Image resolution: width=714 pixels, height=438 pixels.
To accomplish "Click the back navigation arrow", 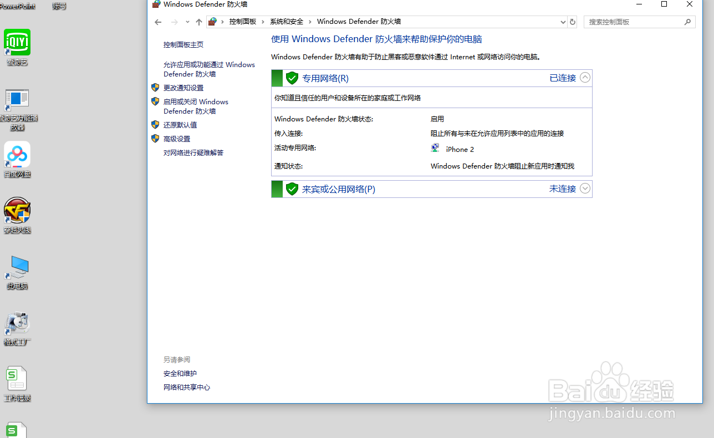I will tap(158, 22).
